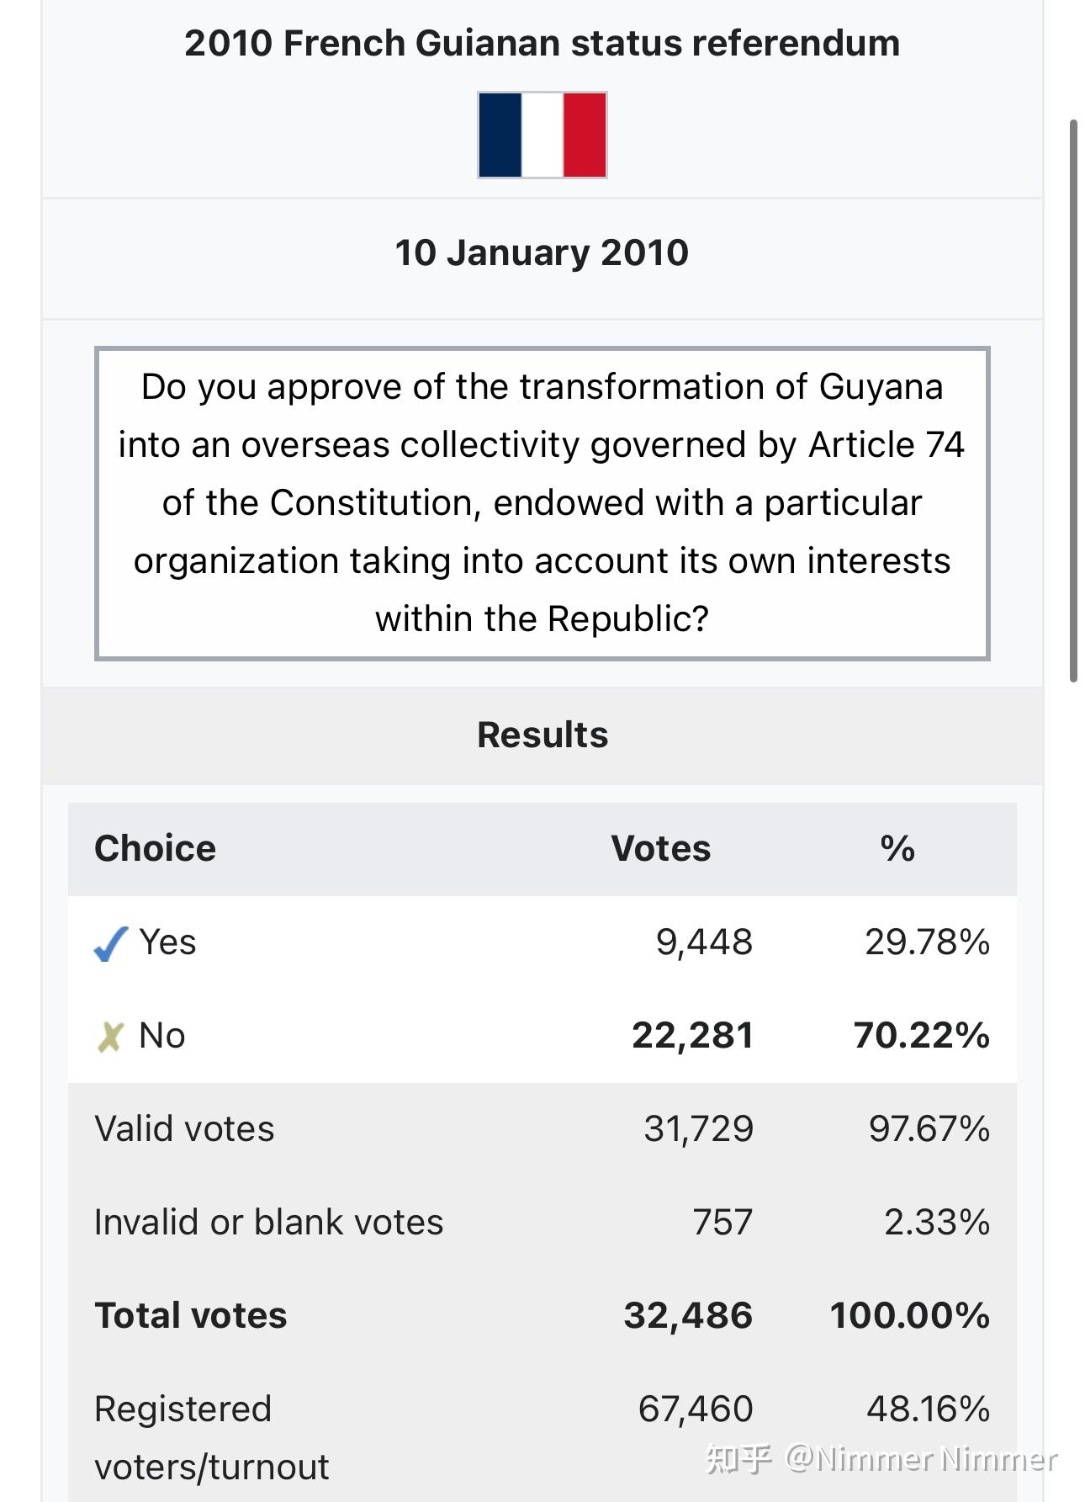Click the Results section header
Viewport: 1085px width, 1502px height.
pyautogui.click(x=542, y=735)
